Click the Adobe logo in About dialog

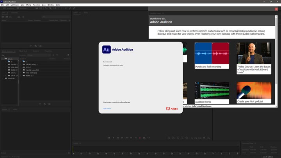[172, 109]
